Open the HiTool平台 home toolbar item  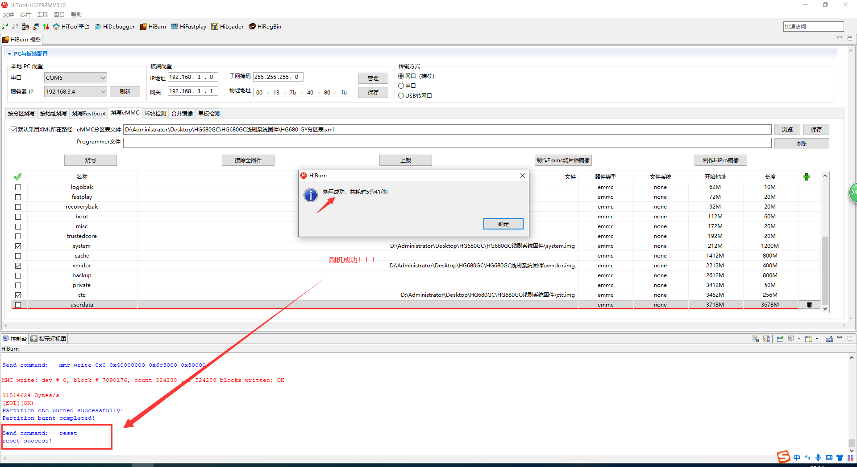click(x=71, y=26)
